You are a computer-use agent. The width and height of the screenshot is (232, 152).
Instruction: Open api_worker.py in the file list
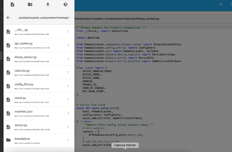(x=39, y=45)
